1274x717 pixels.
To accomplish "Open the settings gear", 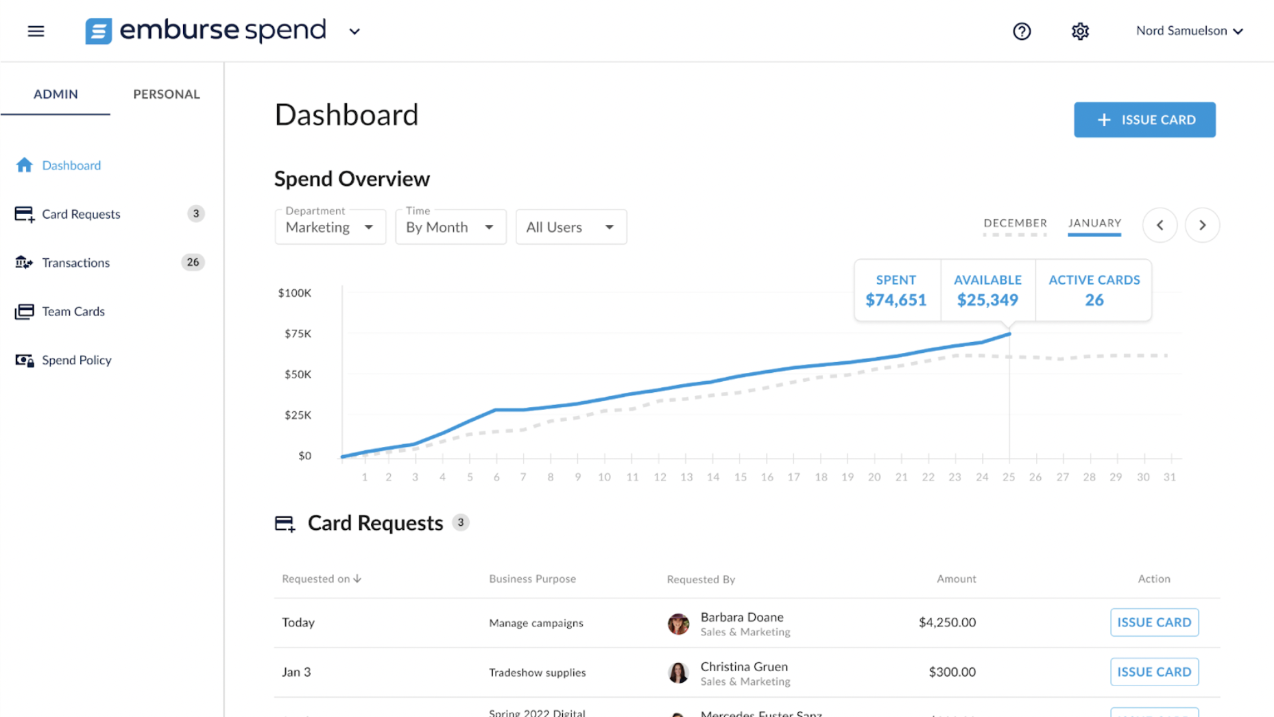I will pyautogui.click(x=1079, y=31).
